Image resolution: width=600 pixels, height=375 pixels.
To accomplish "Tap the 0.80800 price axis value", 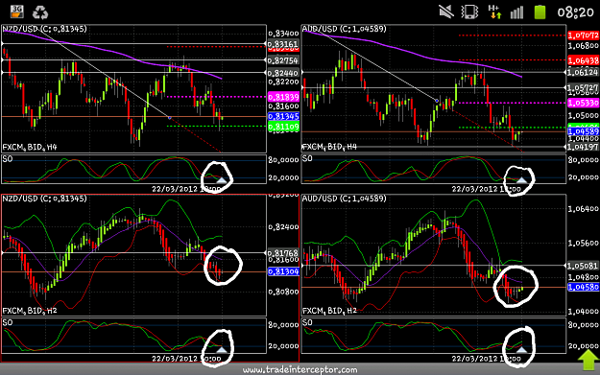I will [x=283, y=292].
